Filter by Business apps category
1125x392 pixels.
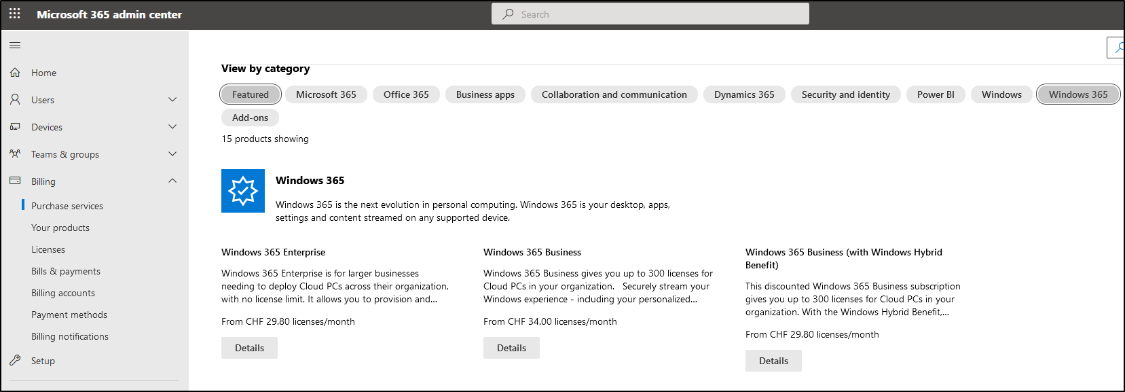click(x=485, y=94)
